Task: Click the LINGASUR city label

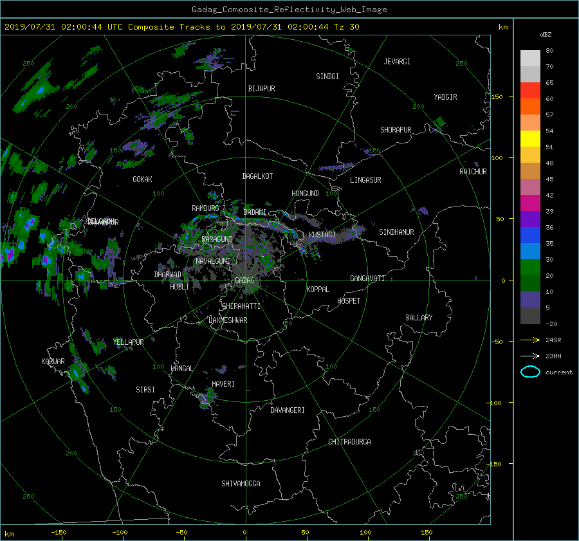Action: pyautogui.click(x=365, y=180)
